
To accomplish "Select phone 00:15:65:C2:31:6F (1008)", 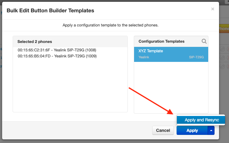I will tap(57, 50).
